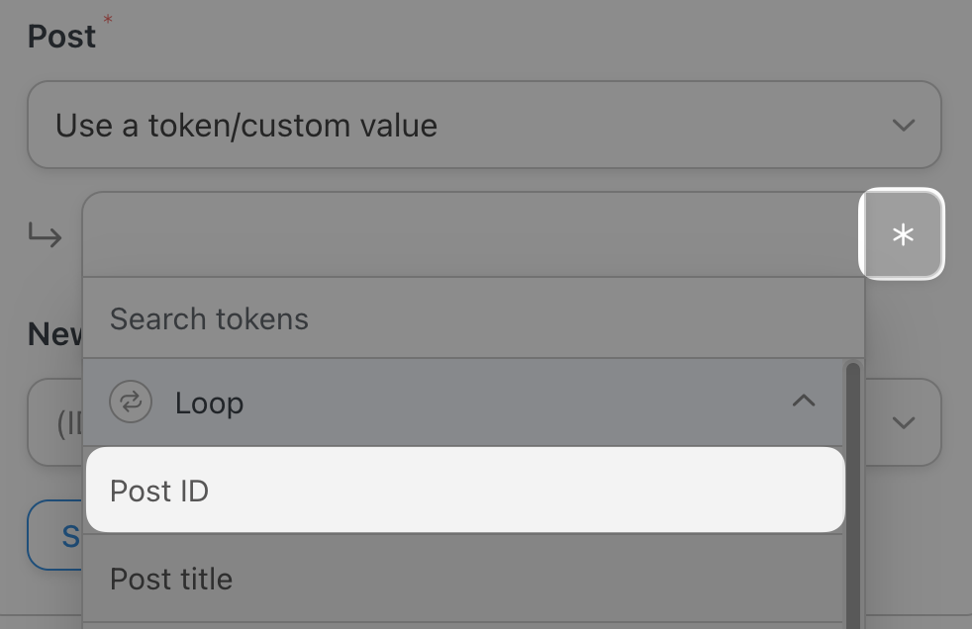The image size is (972, 629).
Task: Toggle the token selector popup with the asterisk control
Action: click(902, 234)
